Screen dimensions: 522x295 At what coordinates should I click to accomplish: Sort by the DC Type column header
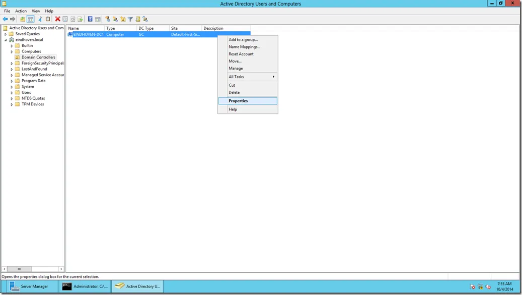pos(153,28)
